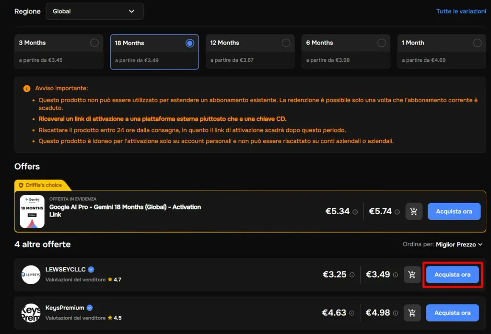Open the Ordina per Miglior Prezzo dropdown

[x=459, y=244]
